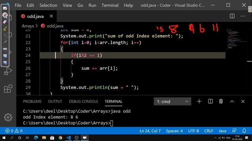
Task: Click line number 26 in gutter
Action: tap(28, 68)
